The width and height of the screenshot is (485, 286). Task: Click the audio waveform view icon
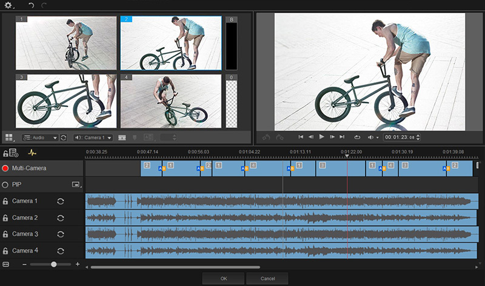click(33, 153)
